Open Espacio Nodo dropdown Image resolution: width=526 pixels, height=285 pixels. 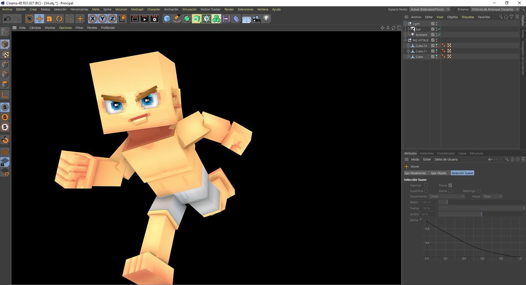click(429, 9)
